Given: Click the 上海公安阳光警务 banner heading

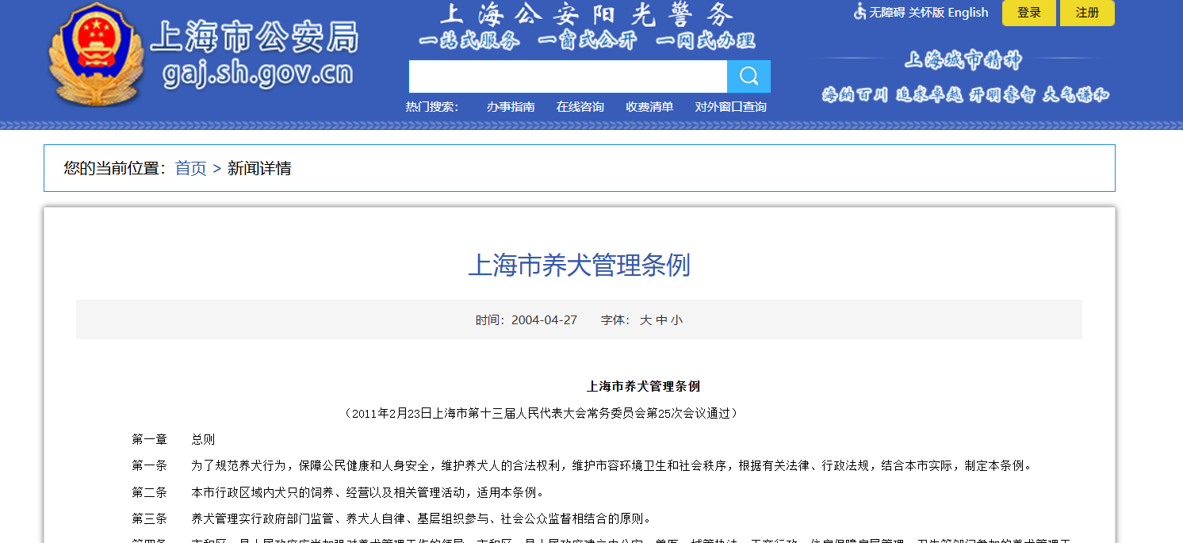Looking at the screenshot, I should 587,13.
